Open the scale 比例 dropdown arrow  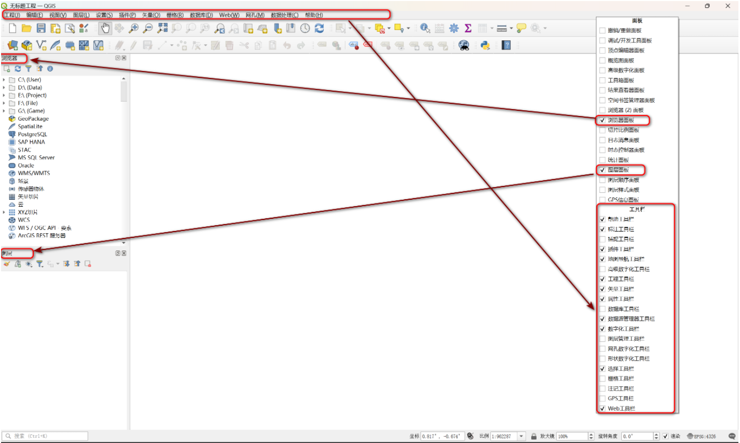(x=522, y=436)
